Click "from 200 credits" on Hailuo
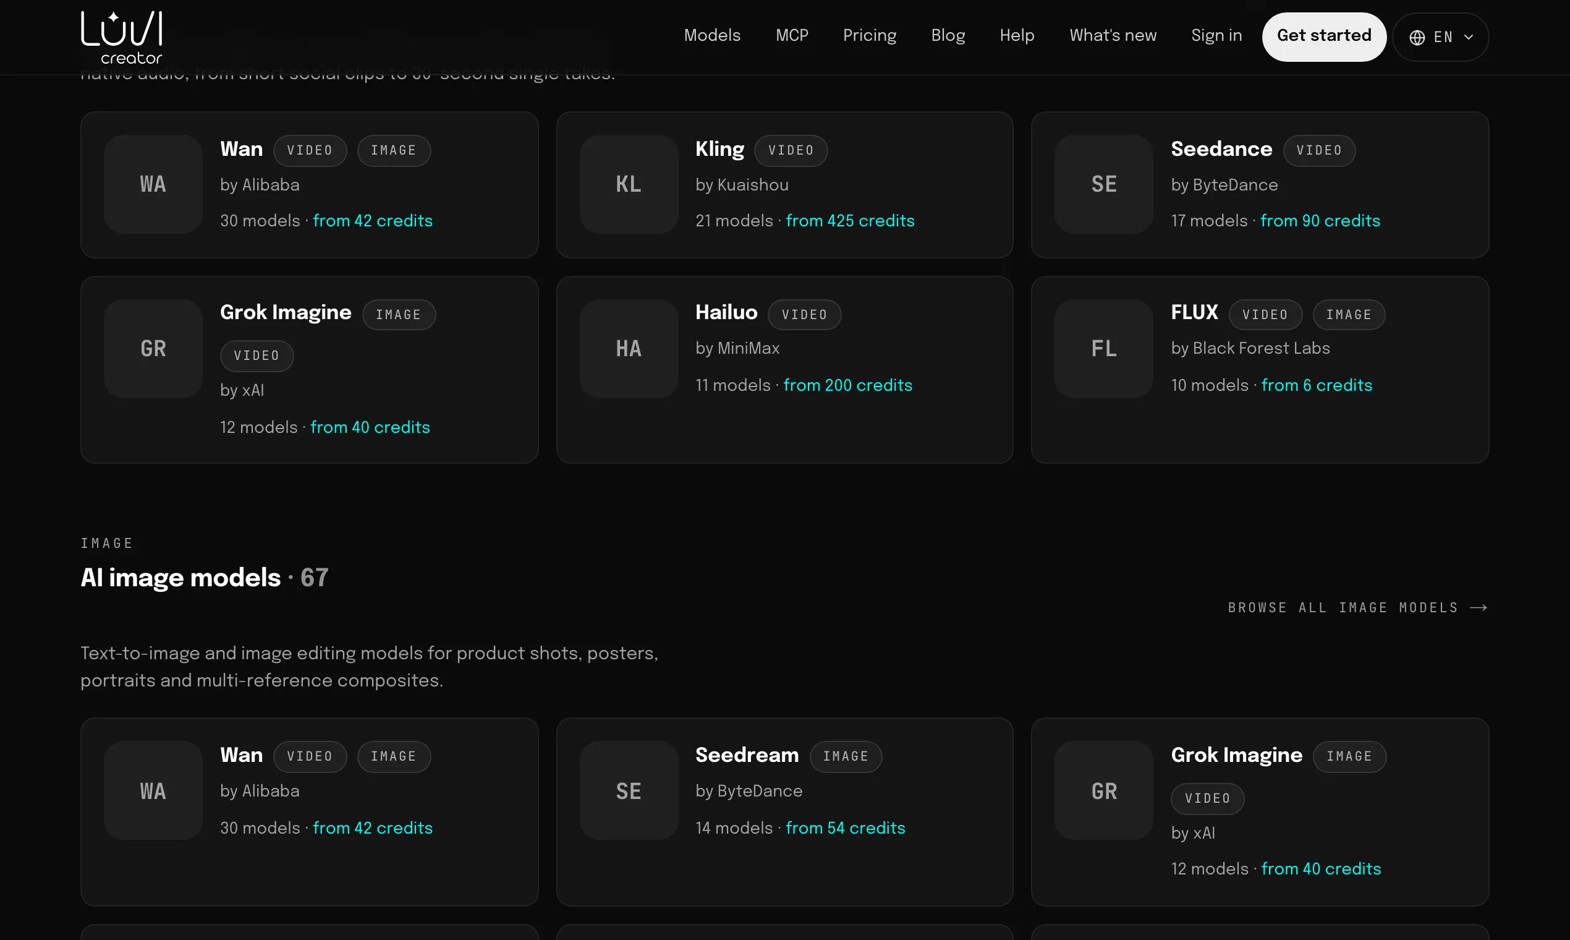The height and width of the screenshot is (940, 1570). [x=847, y=385]
